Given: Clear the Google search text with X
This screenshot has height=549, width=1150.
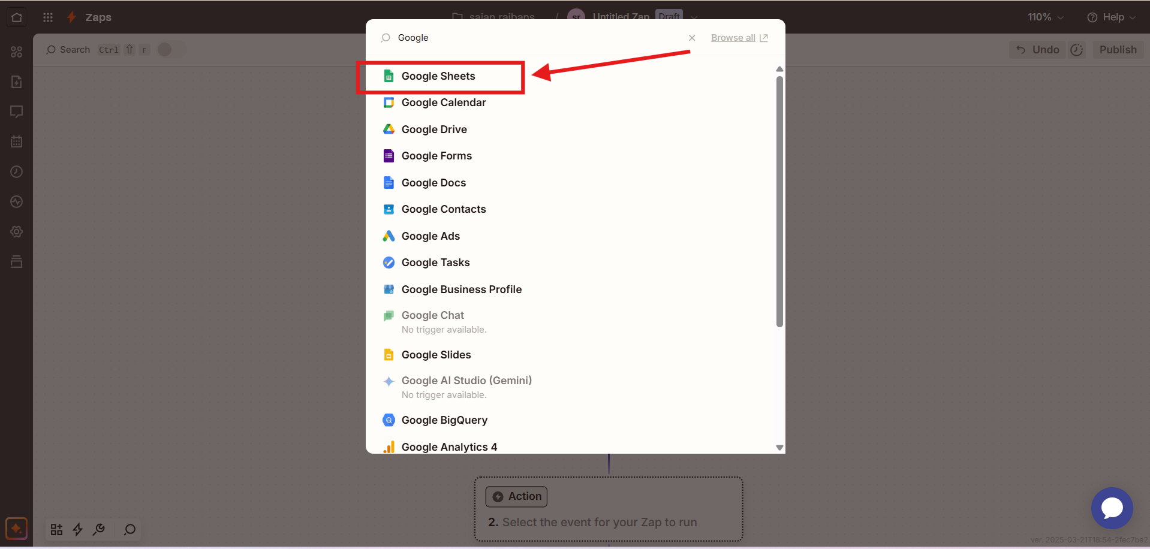Looking at the screenshot, I should coord(692,38).
